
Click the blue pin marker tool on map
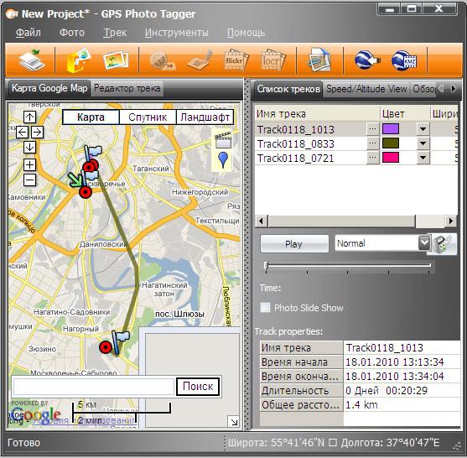(223, 160)
